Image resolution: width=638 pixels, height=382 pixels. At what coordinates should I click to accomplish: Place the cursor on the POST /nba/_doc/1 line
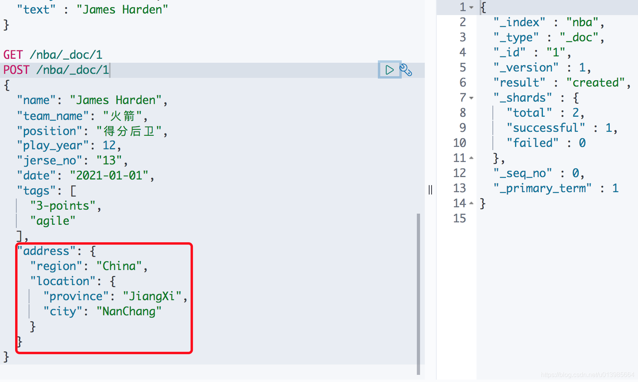(x=56, y=70)
